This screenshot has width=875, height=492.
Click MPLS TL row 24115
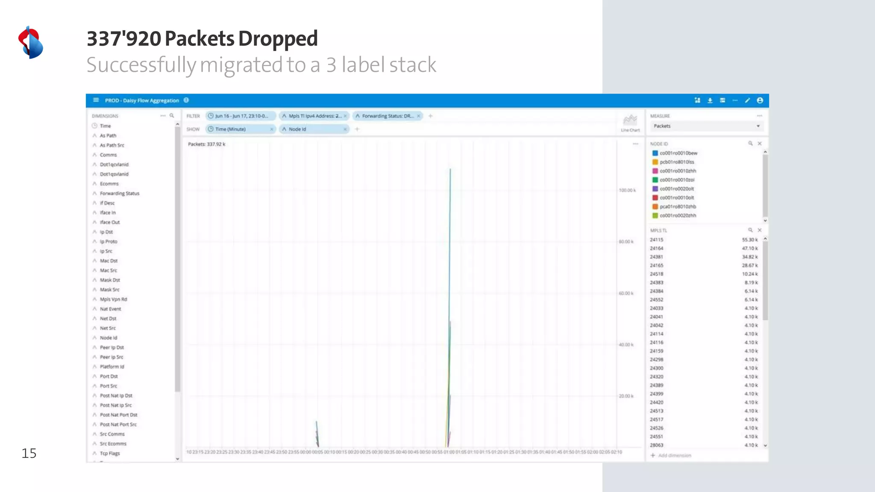point(704,240)
